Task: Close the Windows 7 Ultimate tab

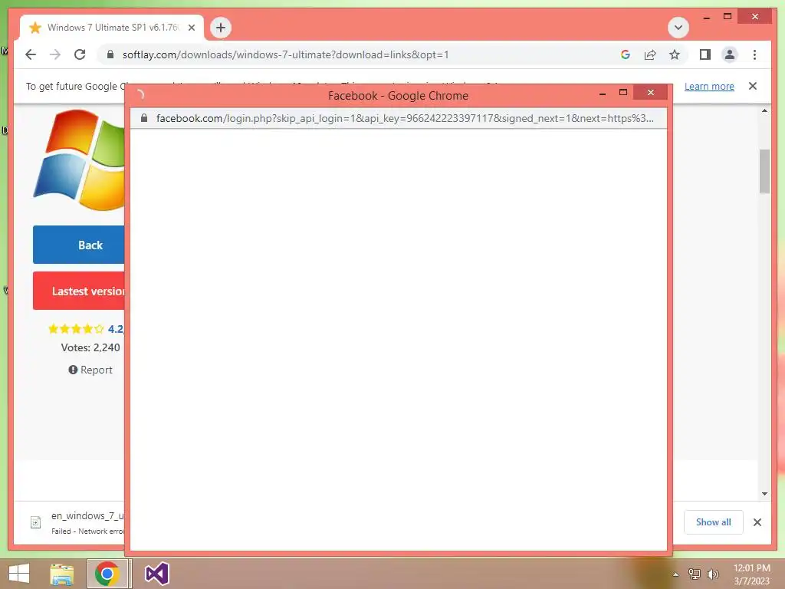Action: [192, 28]
